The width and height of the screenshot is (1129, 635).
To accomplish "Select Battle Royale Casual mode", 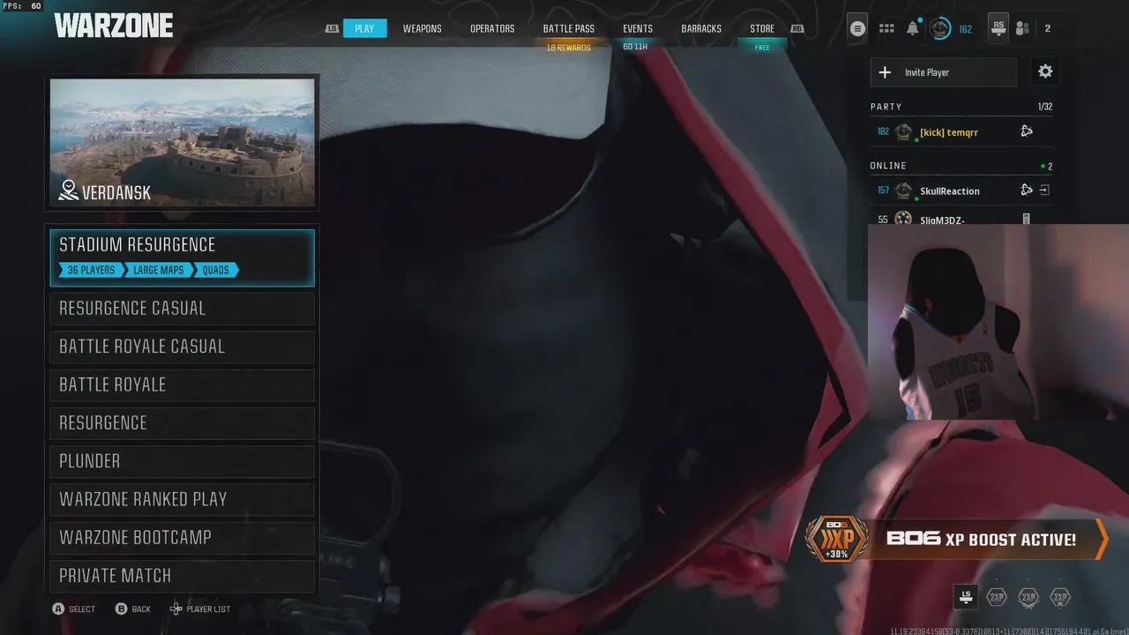I will [x=182, y=347].
